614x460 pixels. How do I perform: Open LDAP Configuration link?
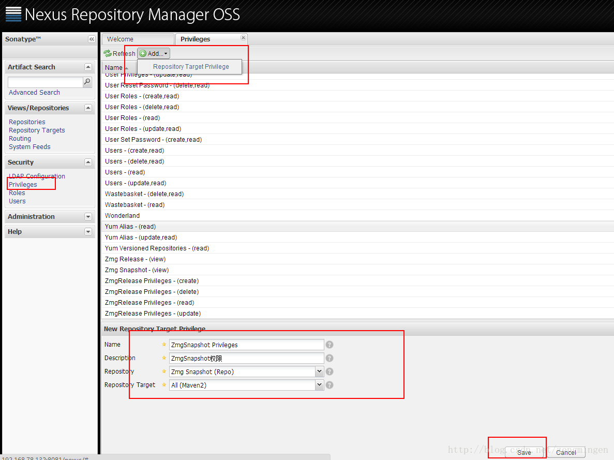(x=37, y=176)
